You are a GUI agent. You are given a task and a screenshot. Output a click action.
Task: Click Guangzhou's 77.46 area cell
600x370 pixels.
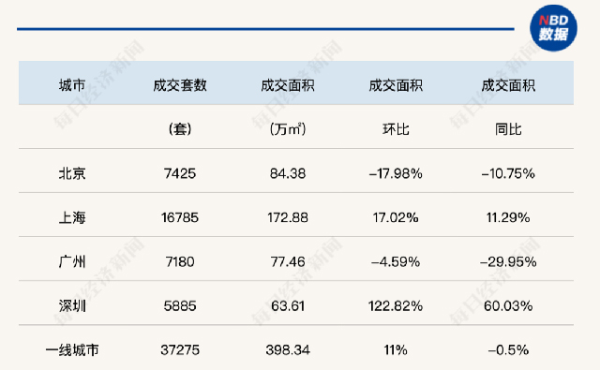pyautogui.click(x=288, y=262)
